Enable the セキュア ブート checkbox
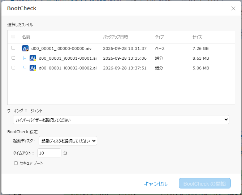Image resolution: width=242 pixels, height=195 pixels. point(16,163)
